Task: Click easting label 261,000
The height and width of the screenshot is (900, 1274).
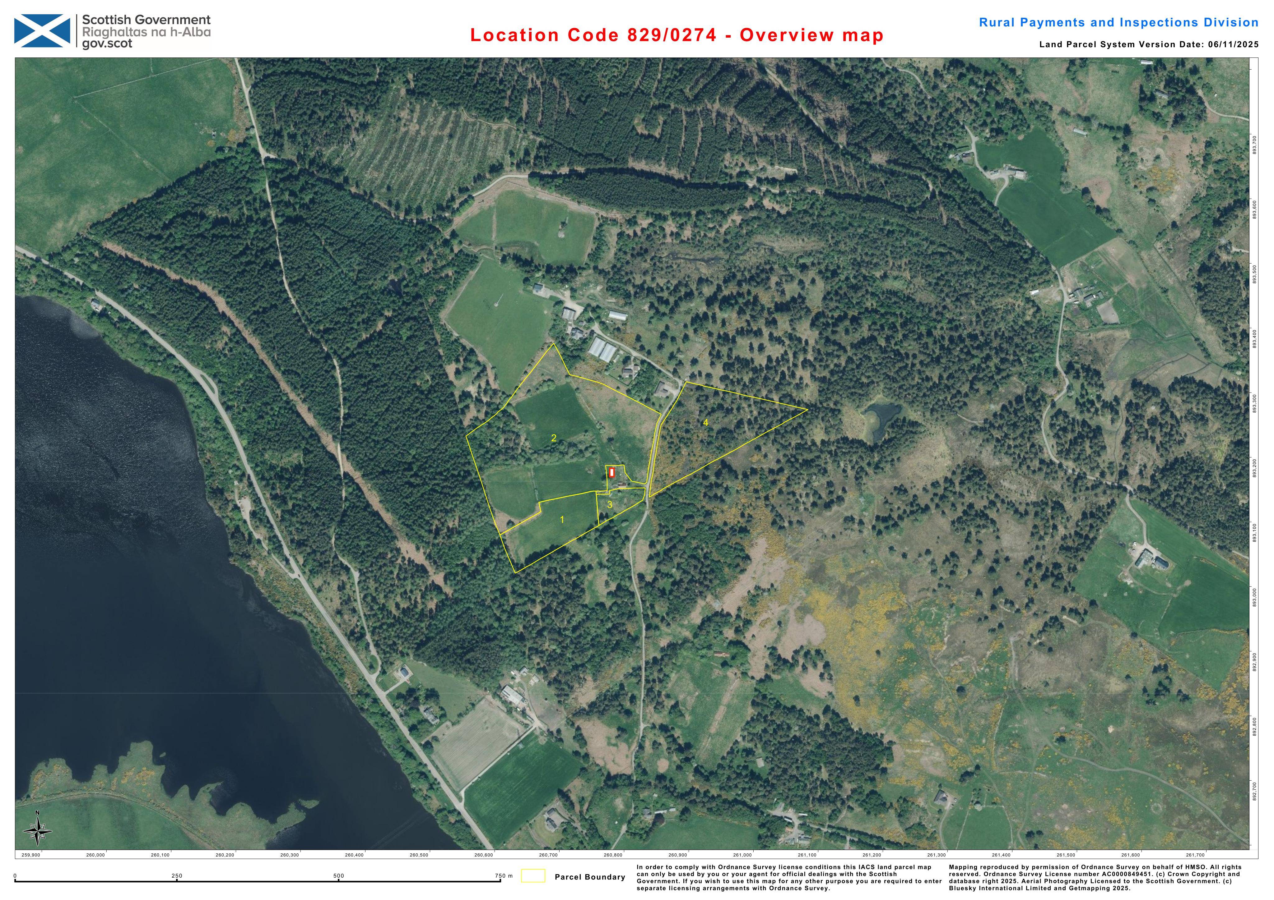Action: 742,855
